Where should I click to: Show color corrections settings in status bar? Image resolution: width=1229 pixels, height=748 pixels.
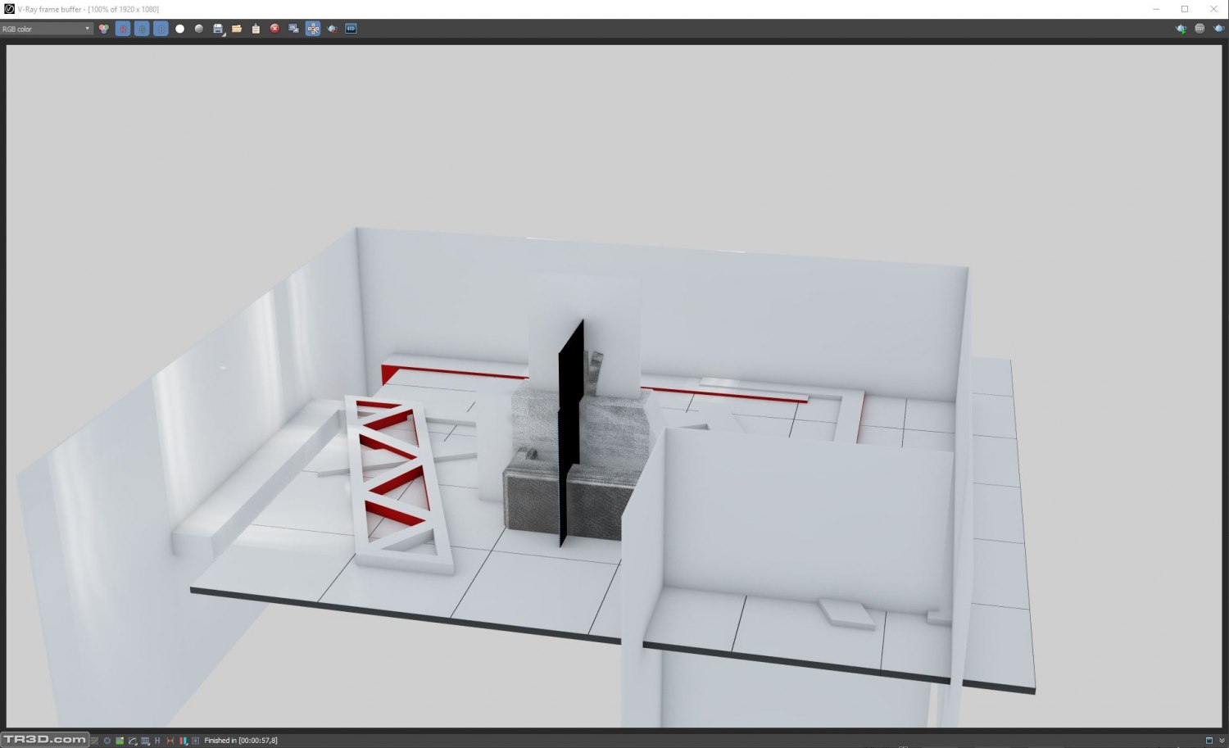pyautogui.click(x=107, y=741)
